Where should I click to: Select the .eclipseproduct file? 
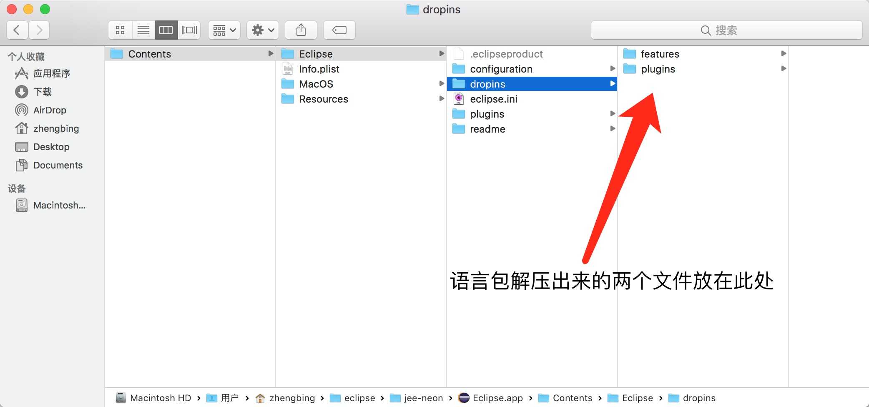(532, 54)
